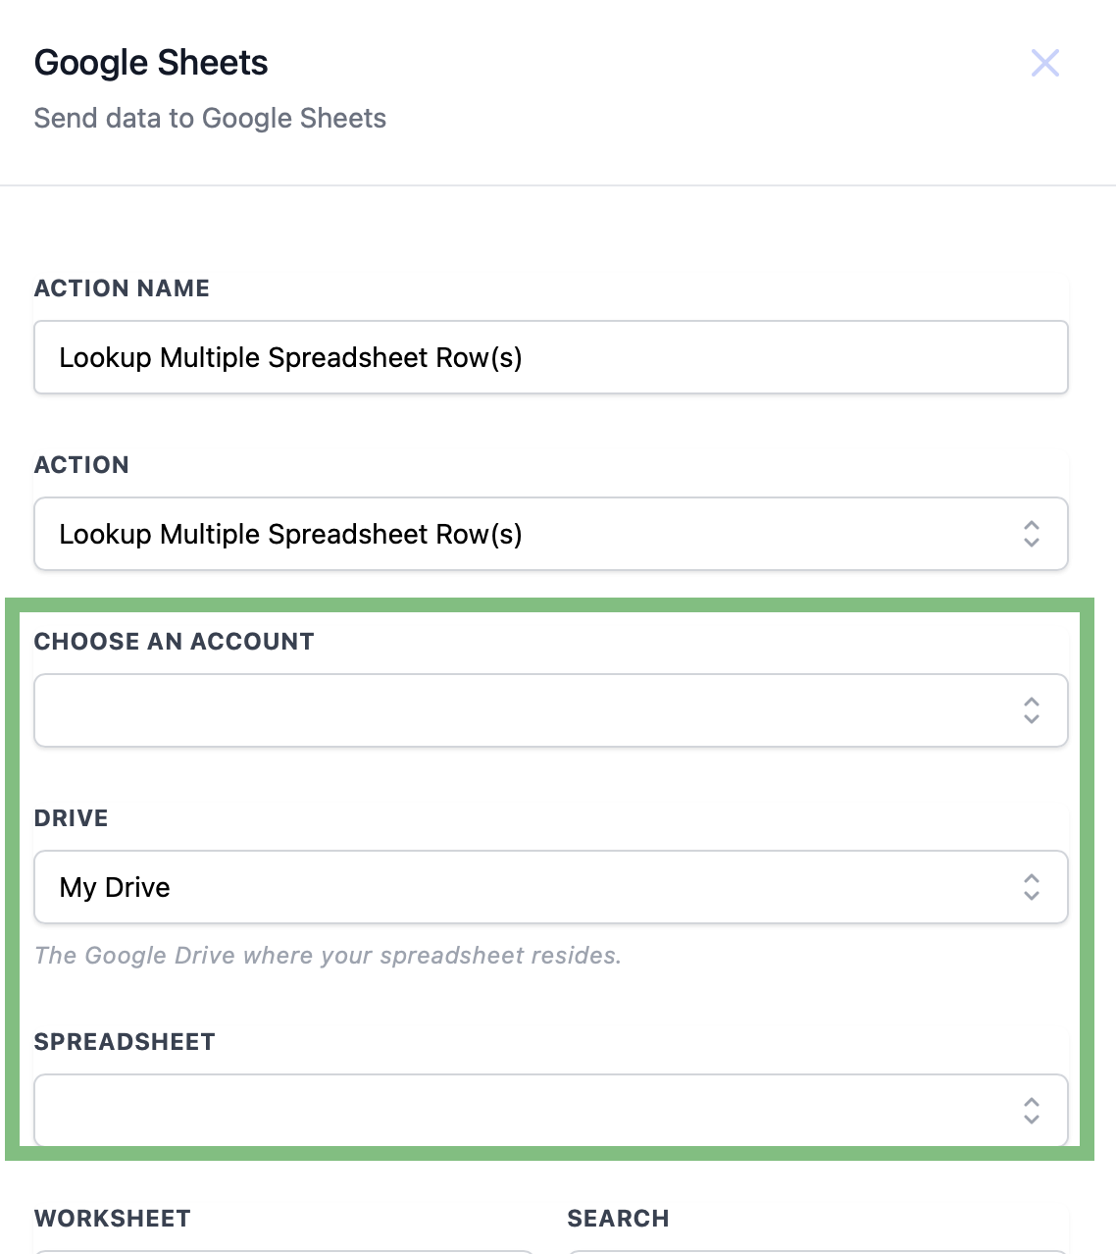1116x1254 pixels.
Task: Open the Spreadsheet dropdown
Action: [x=551, y=1111]
